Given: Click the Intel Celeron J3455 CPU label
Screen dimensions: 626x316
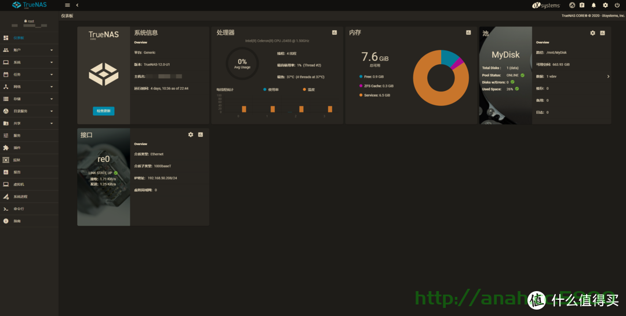Looking at the screenshot, I should click(x=277, y=41).
